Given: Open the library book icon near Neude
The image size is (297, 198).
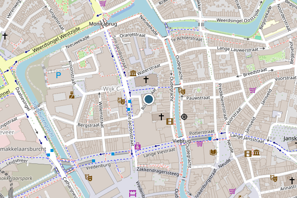Looking at the screenshot, I should (213, 152).
